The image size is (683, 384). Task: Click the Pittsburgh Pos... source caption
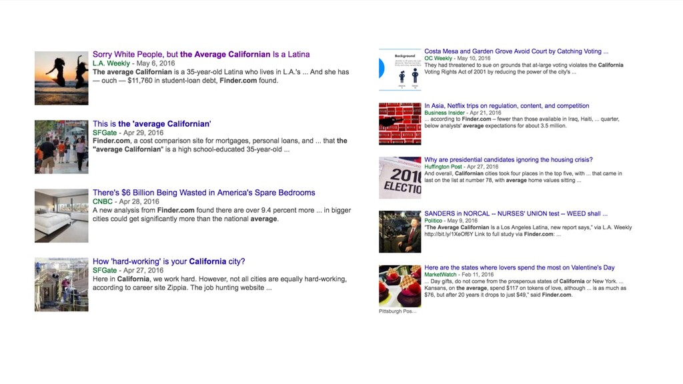click(x=398, y=311)
